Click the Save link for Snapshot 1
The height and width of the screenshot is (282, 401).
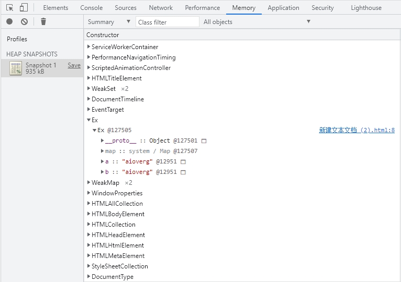click(x=74, y=65)
